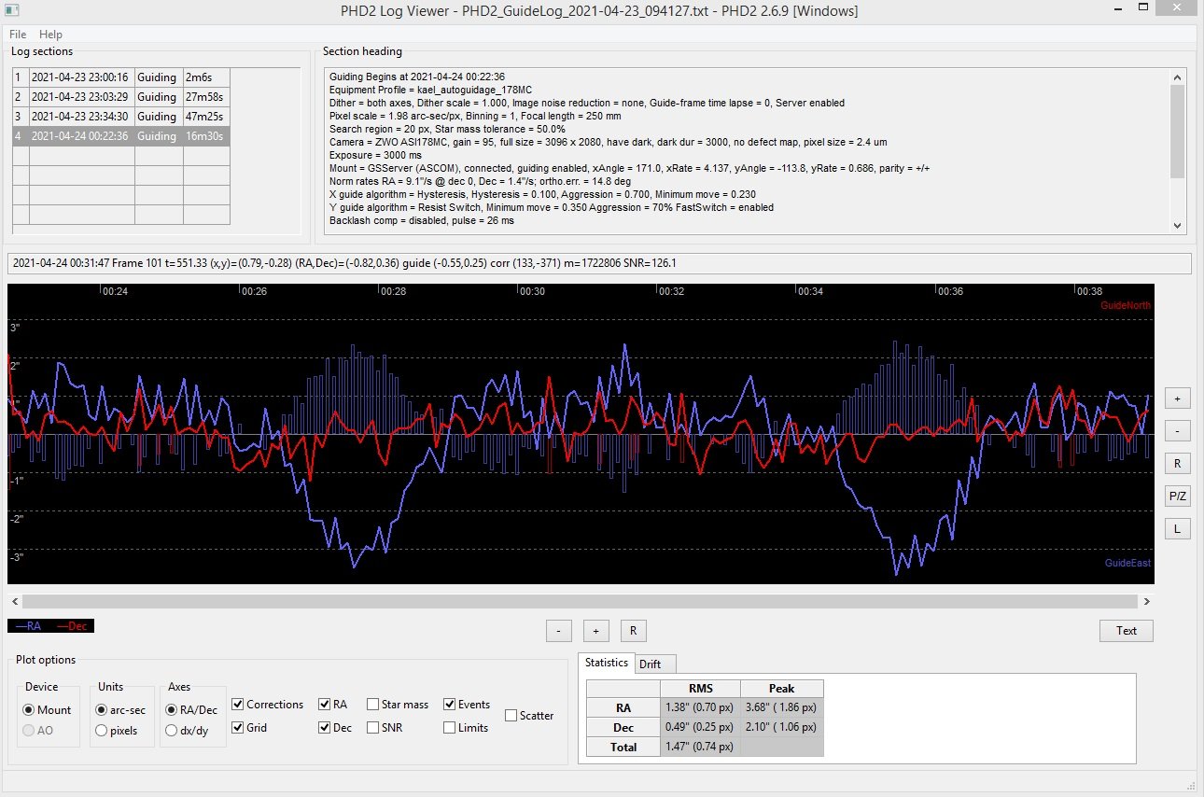Click the graph horizontal scrollbar right arrow
The width and height of the screenshot is (1204, 797).
click(x=1148, y=602)
